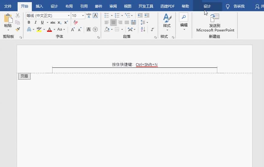Switch to the 引用 References tab
Image resolution: width=264 pixels, height=167 pixels.
pos(84,6)
